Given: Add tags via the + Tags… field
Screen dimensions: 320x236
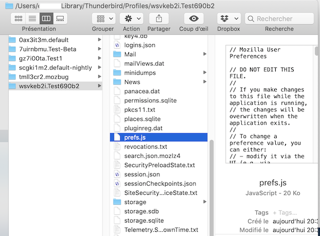Looking at the screenshot, I should point(285,213).
